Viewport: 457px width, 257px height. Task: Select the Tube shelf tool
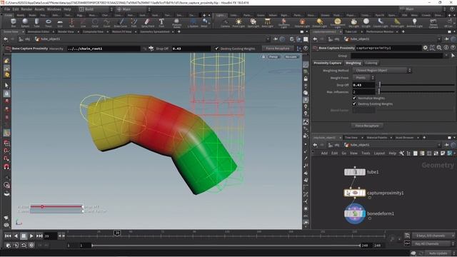36,23
